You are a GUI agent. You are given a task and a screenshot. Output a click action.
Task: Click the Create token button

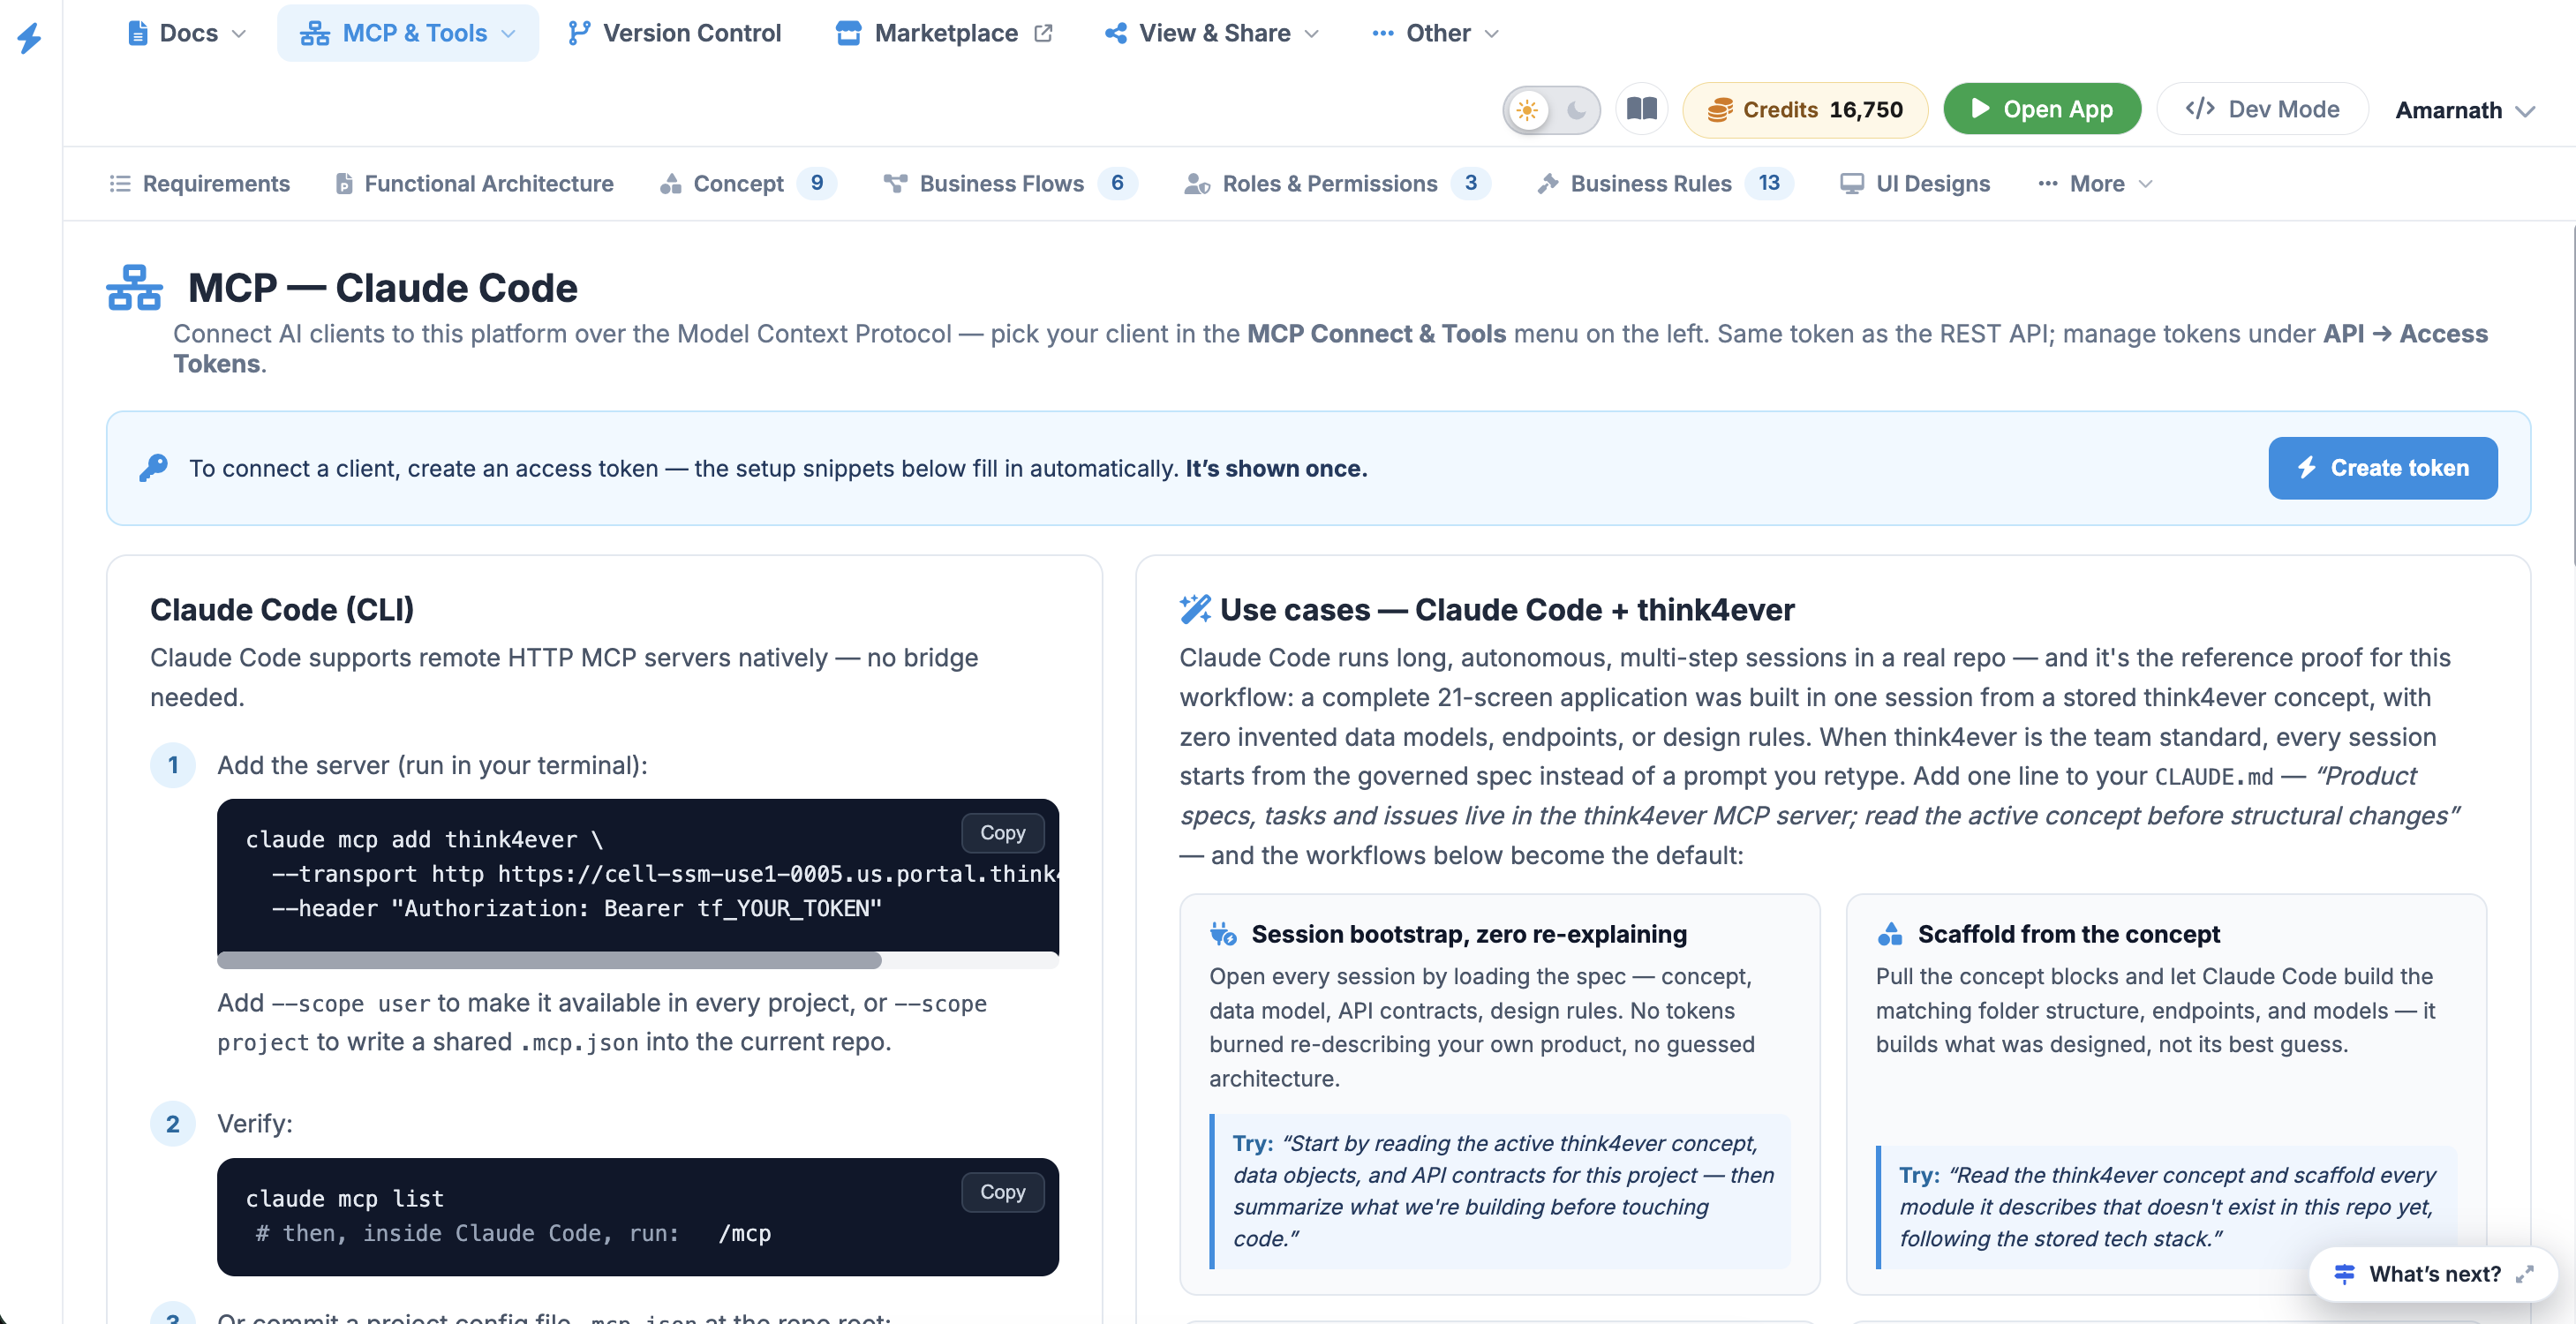click(2382, 468)
